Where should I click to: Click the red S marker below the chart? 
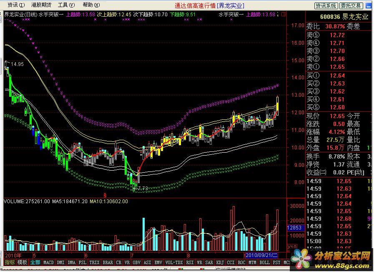(x=105, y=195)
